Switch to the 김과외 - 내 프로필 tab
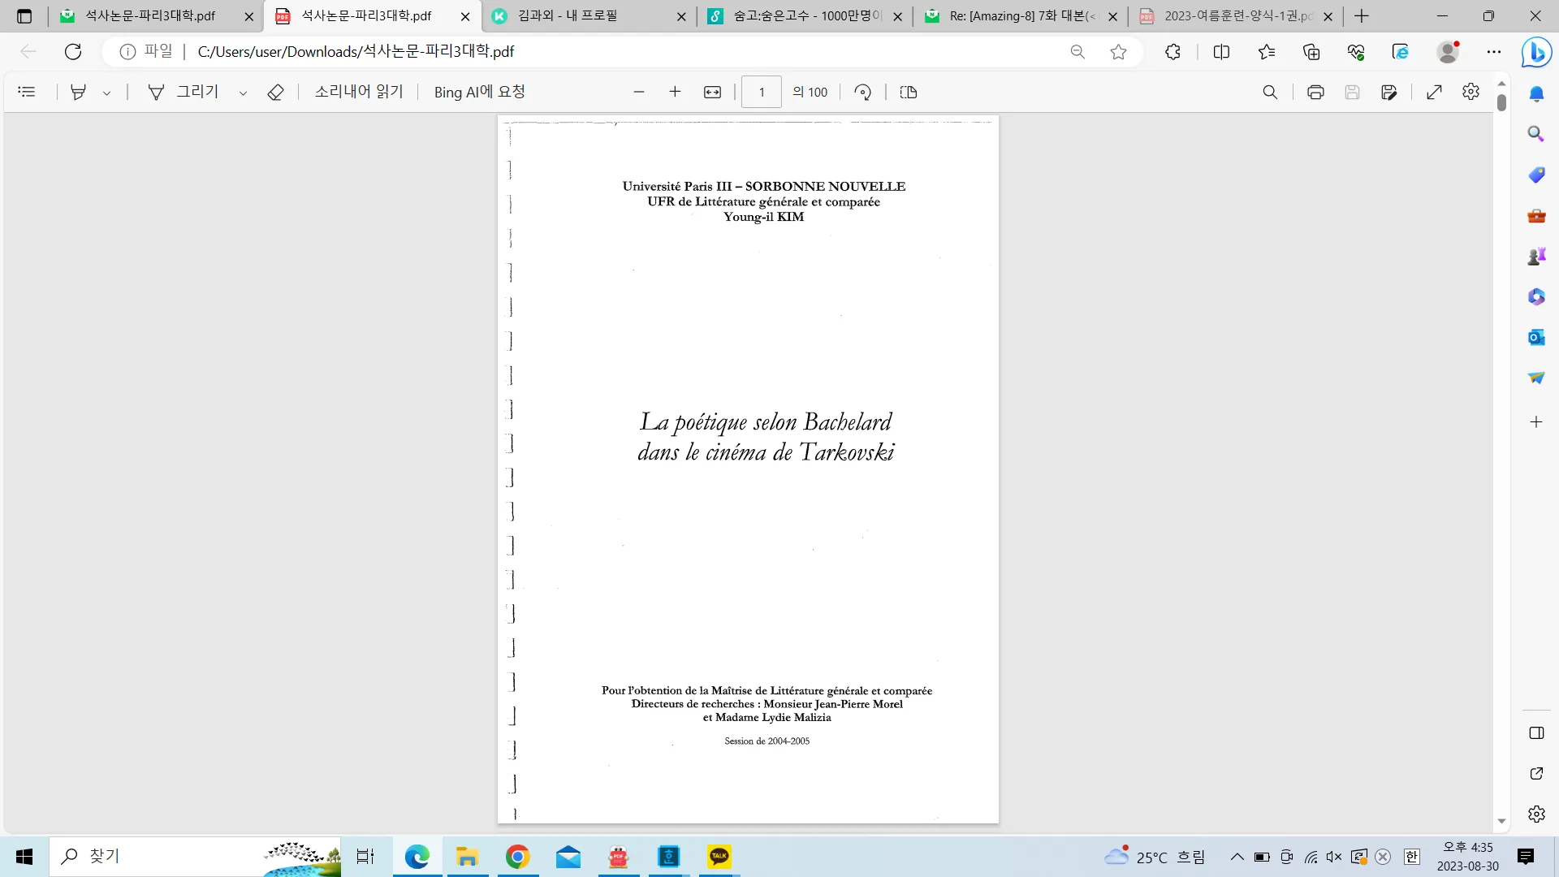 click(568, 15)
